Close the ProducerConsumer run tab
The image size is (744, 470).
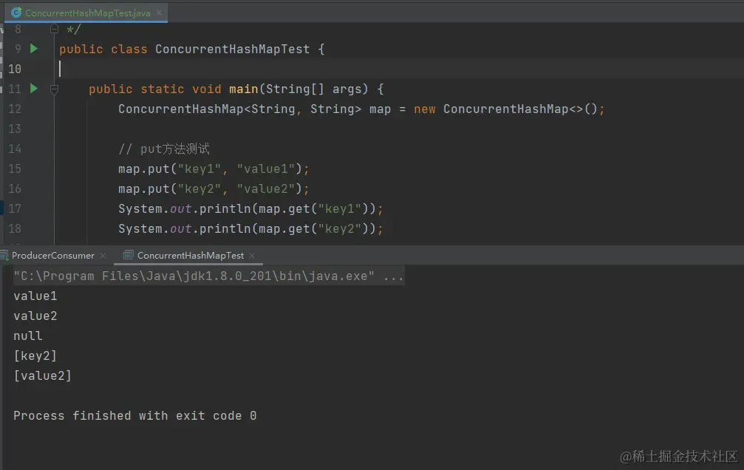[x=103, y=256]
